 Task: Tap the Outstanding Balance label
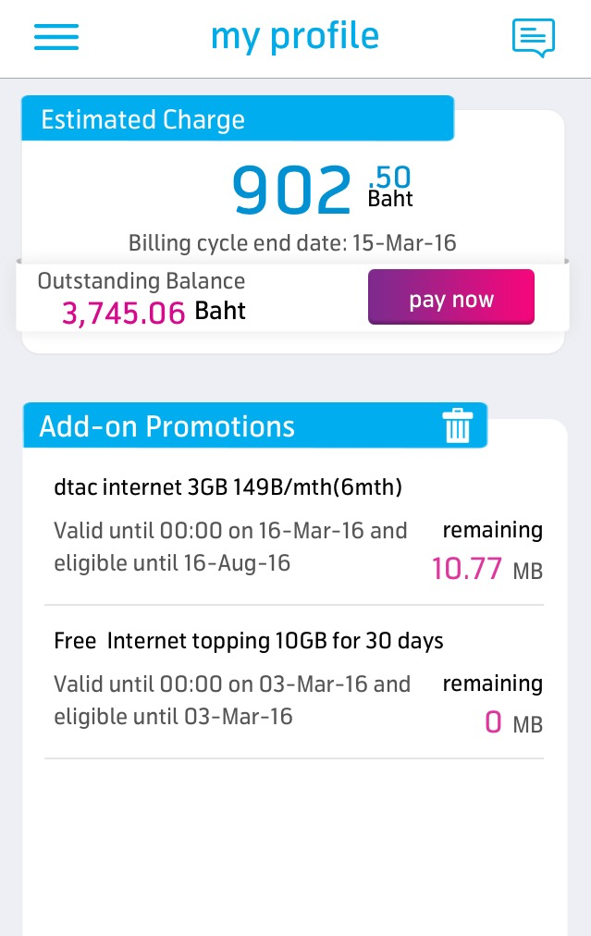(142, 281)
